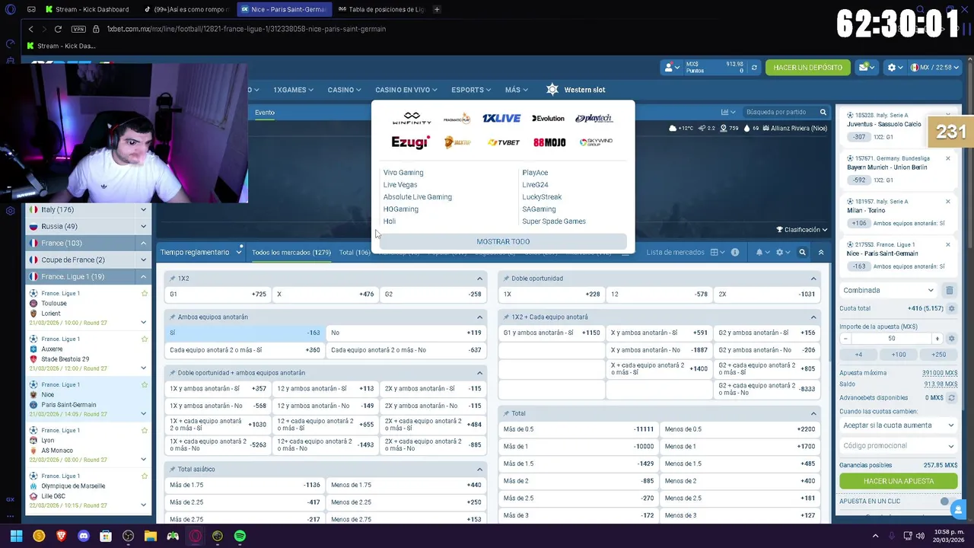Screen dimensions: 974x548
Task: Star the Auxerre - Stade Brestois match
Action: coord(144,339)
